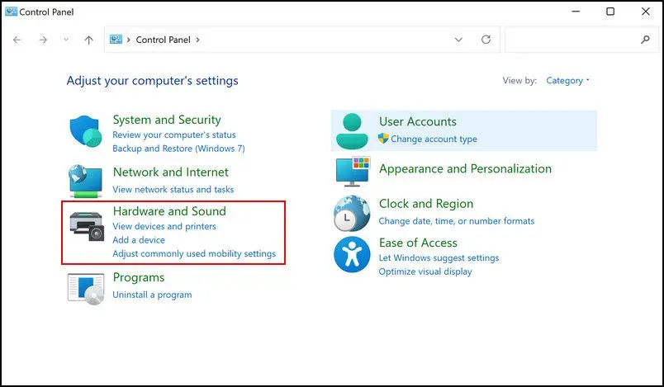Click the Control Panel title bar icon
This screenshot has width=664, height=387.
pyautogui.click(x=11, y=12)
